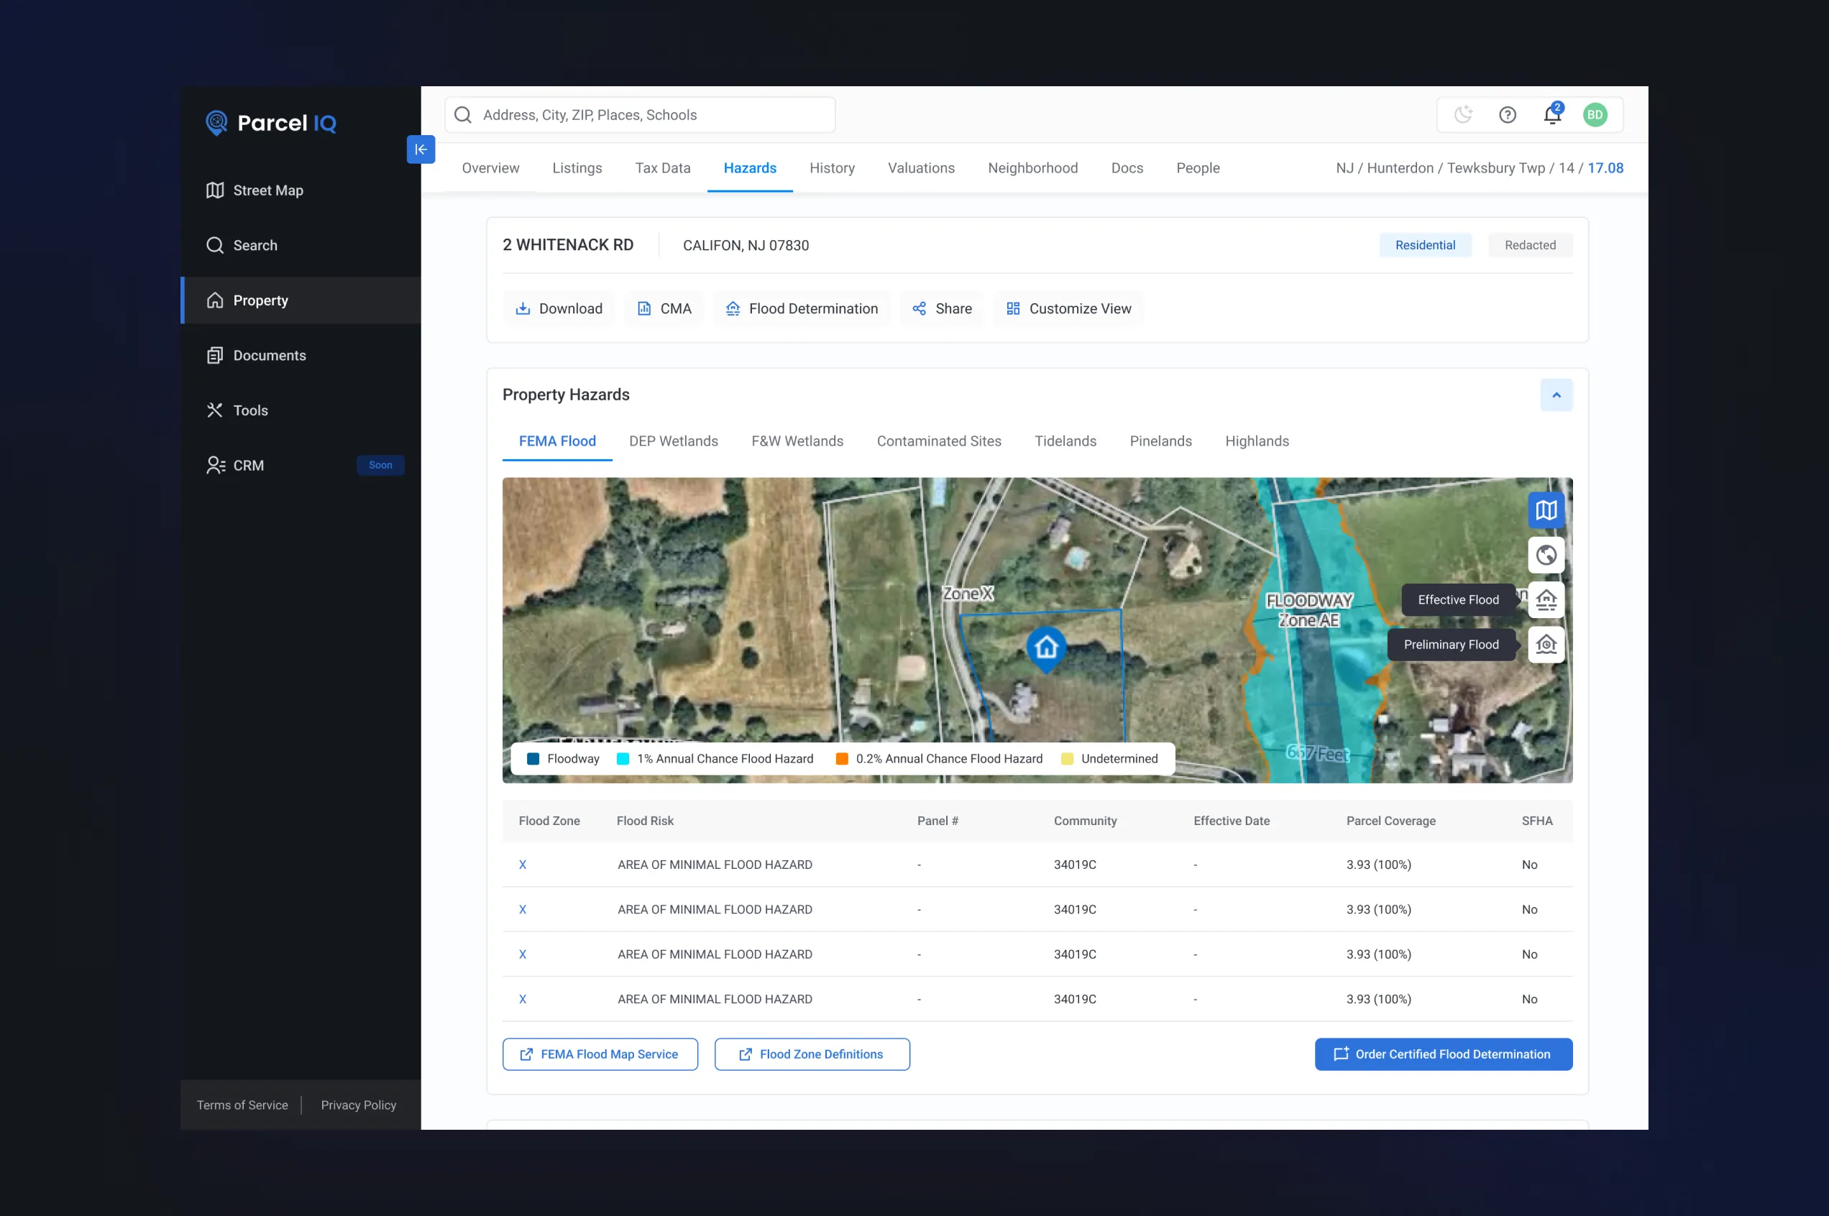Click Order Certified Flood Determination button
The image size is (1829, 1216).
coord(1443,1054)
